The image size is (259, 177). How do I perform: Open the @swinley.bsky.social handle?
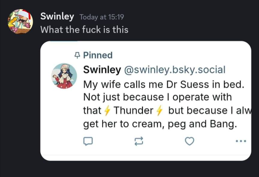click(x=174, y=70)
